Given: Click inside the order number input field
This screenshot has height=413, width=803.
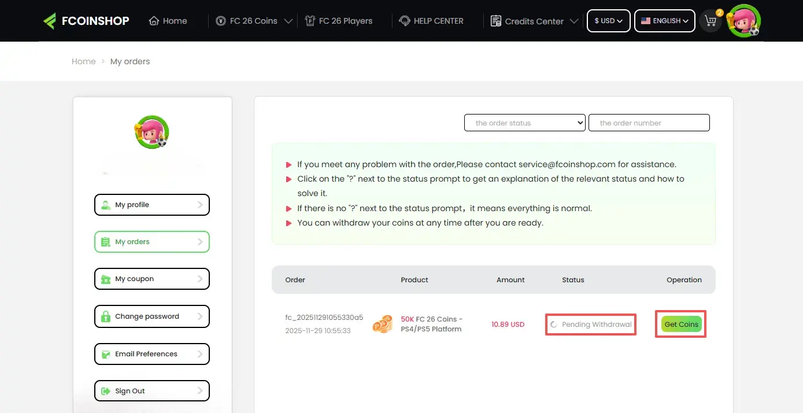Looking at the screenshot, I should coord(648,123).
